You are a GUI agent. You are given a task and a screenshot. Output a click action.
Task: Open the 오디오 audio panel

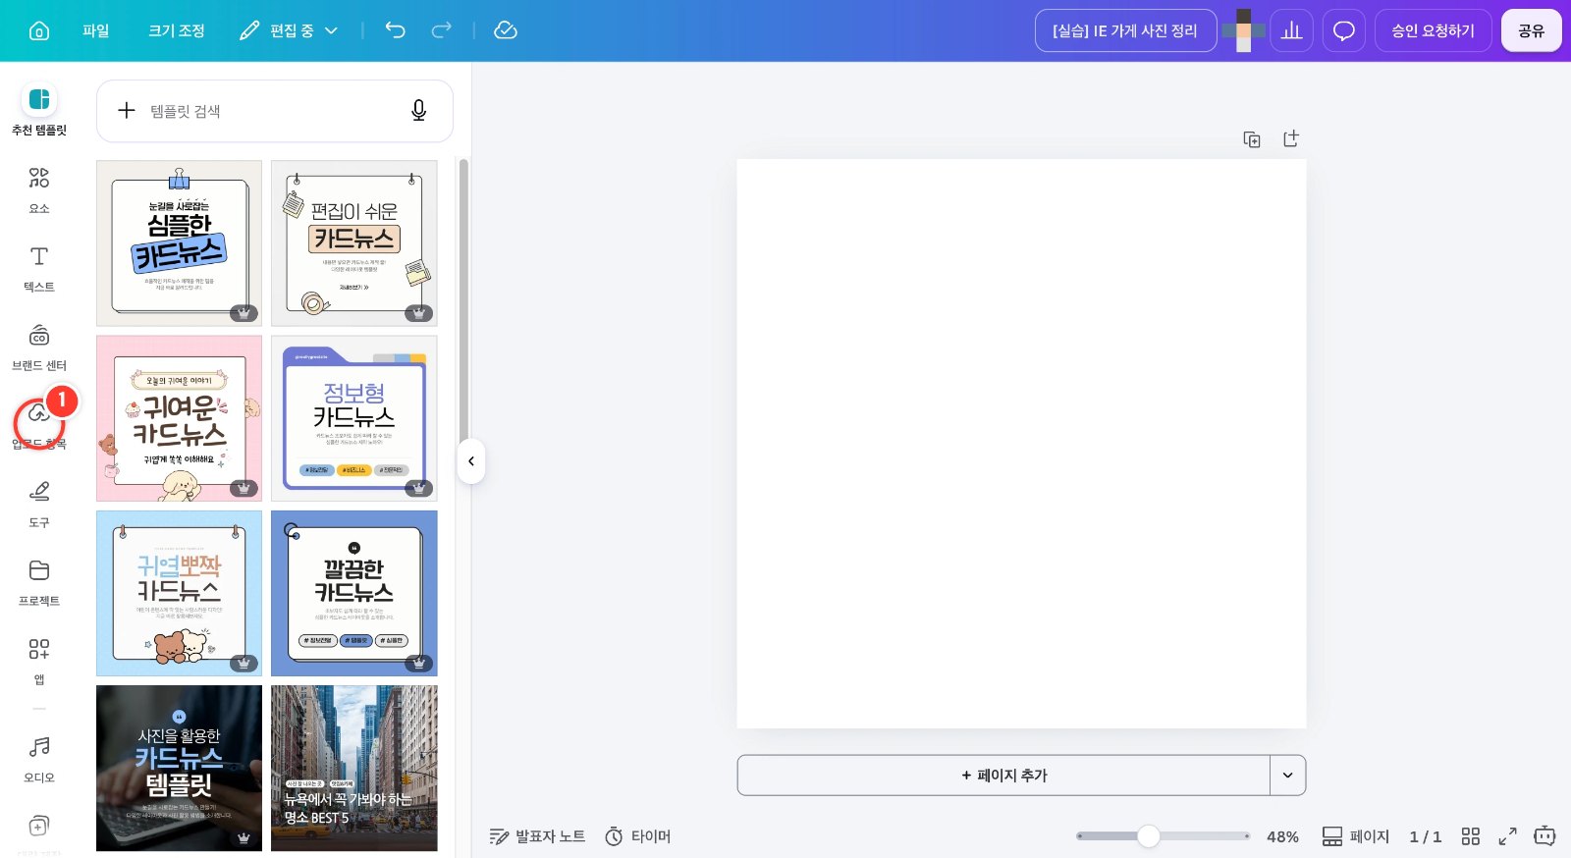(39, 759)
